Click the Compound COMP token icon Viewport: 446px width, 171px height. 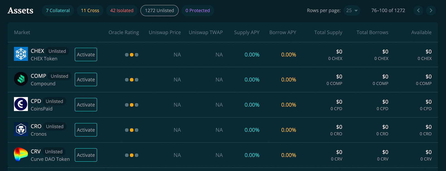click(x=21, y=79)
